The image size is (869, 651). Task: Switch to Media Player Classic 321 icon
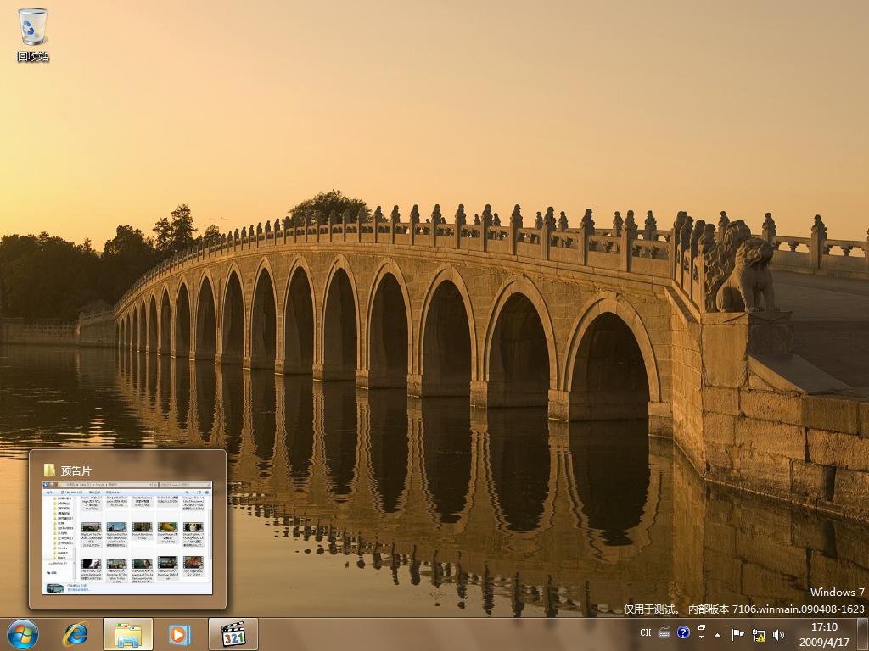click(233, 634)
